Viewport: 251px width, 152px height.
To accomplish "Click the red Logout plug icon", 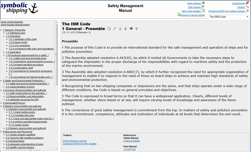I will tap(247, 3).
